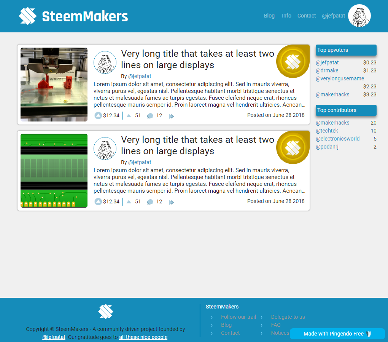Open Notices link in the footer
The image size is (388, 342).
tap(280, 333)
